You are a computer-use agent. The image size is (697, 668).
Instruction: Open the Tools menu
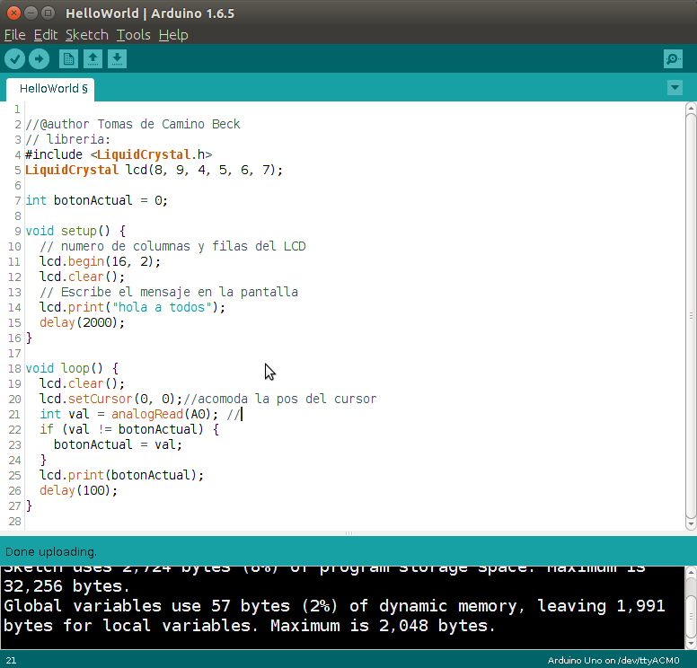133,35
